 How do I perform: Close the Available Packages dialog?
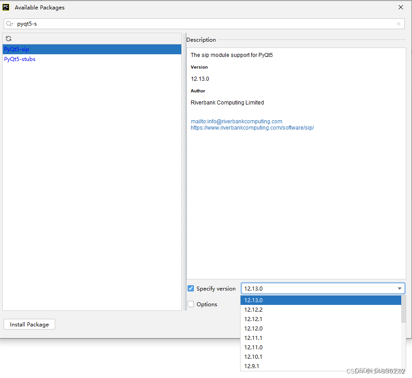(400, 7)
